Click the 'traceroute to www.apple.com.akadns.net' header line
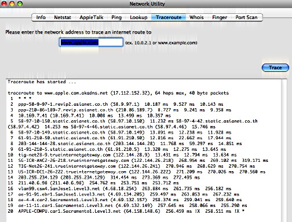This screenshot has height=222, width=292. (x=118, y=93)
